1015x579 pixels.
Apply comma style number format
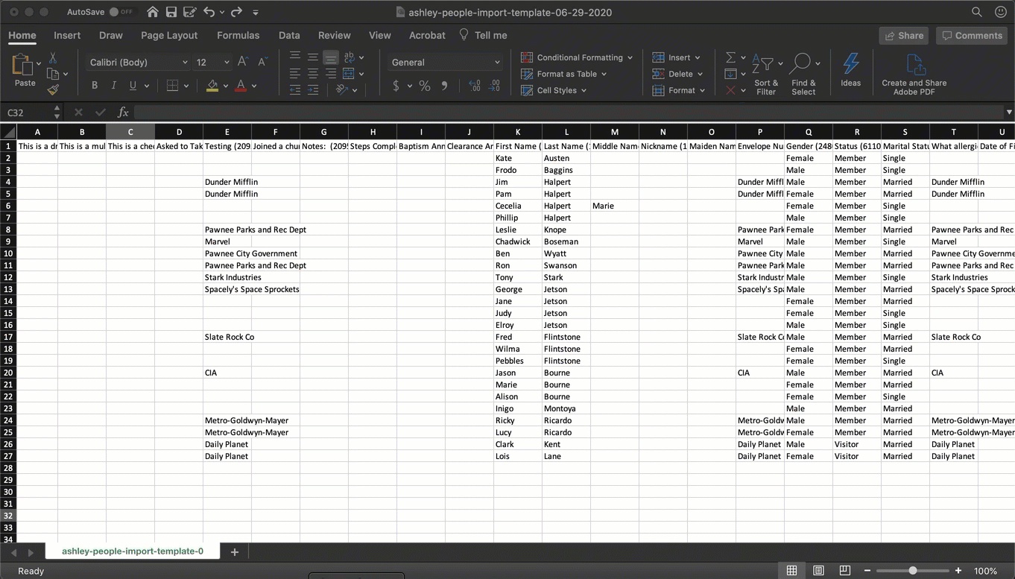pos(445,86)
